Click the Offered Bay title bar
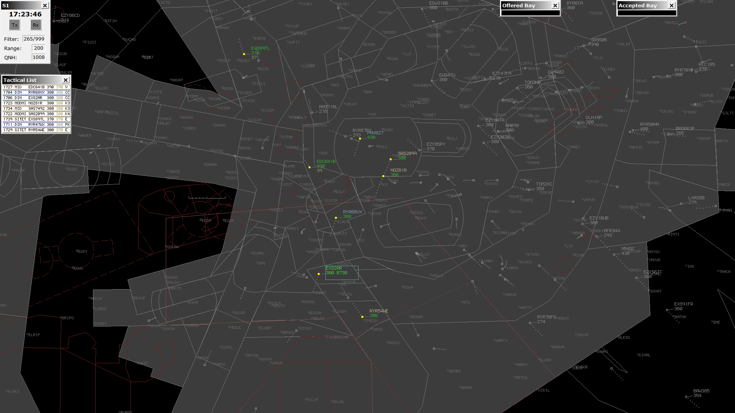This screenshot has width=735, height=413. click(526, 5)
